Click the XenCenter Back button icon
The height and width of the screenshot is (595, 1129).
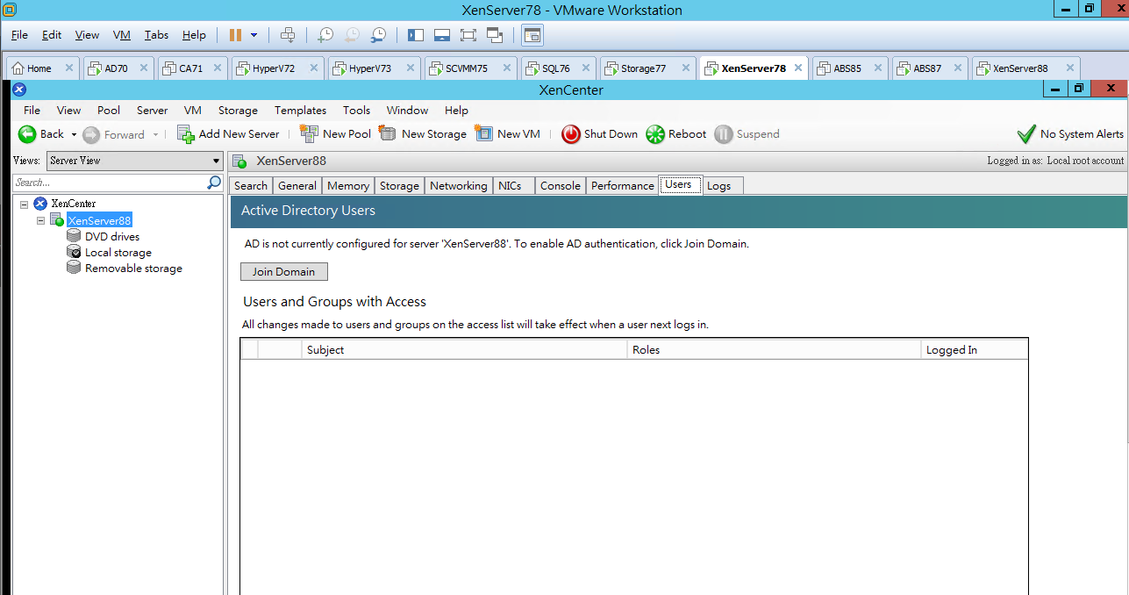coord(28,134)
